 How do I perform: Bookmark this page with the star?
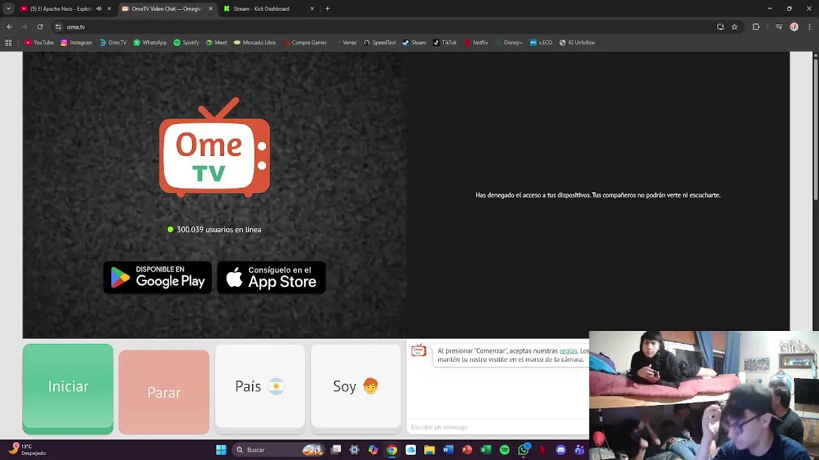click(735, 27)
